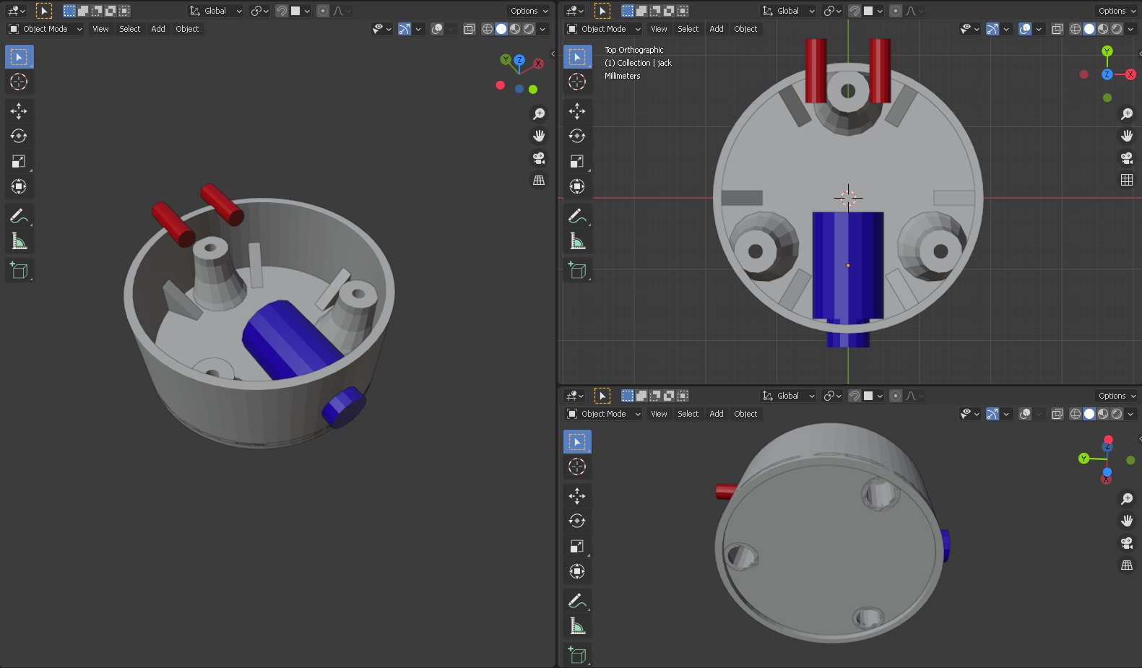1142x668 pixels.
Task: Click the camera view icon in left viewport
Action: pos(539,158)
